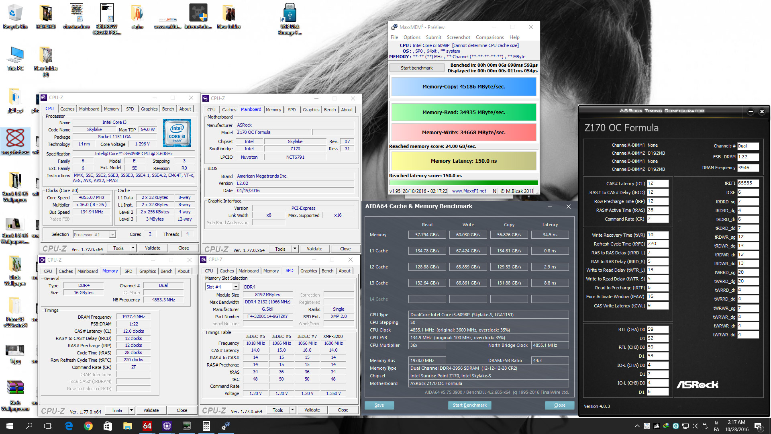Screen dimensions: 771x434
Task: Minimize the ASRock Timing Configurator window
Action: 751,112
